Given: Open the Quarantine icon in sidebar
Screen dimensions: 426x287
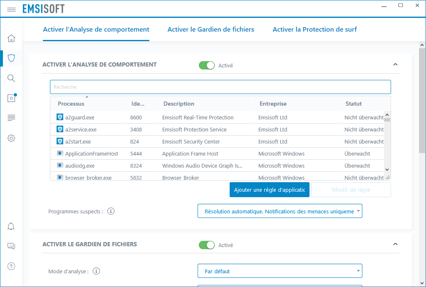Looking at the screenshot, I should click(x=12, y=98).
